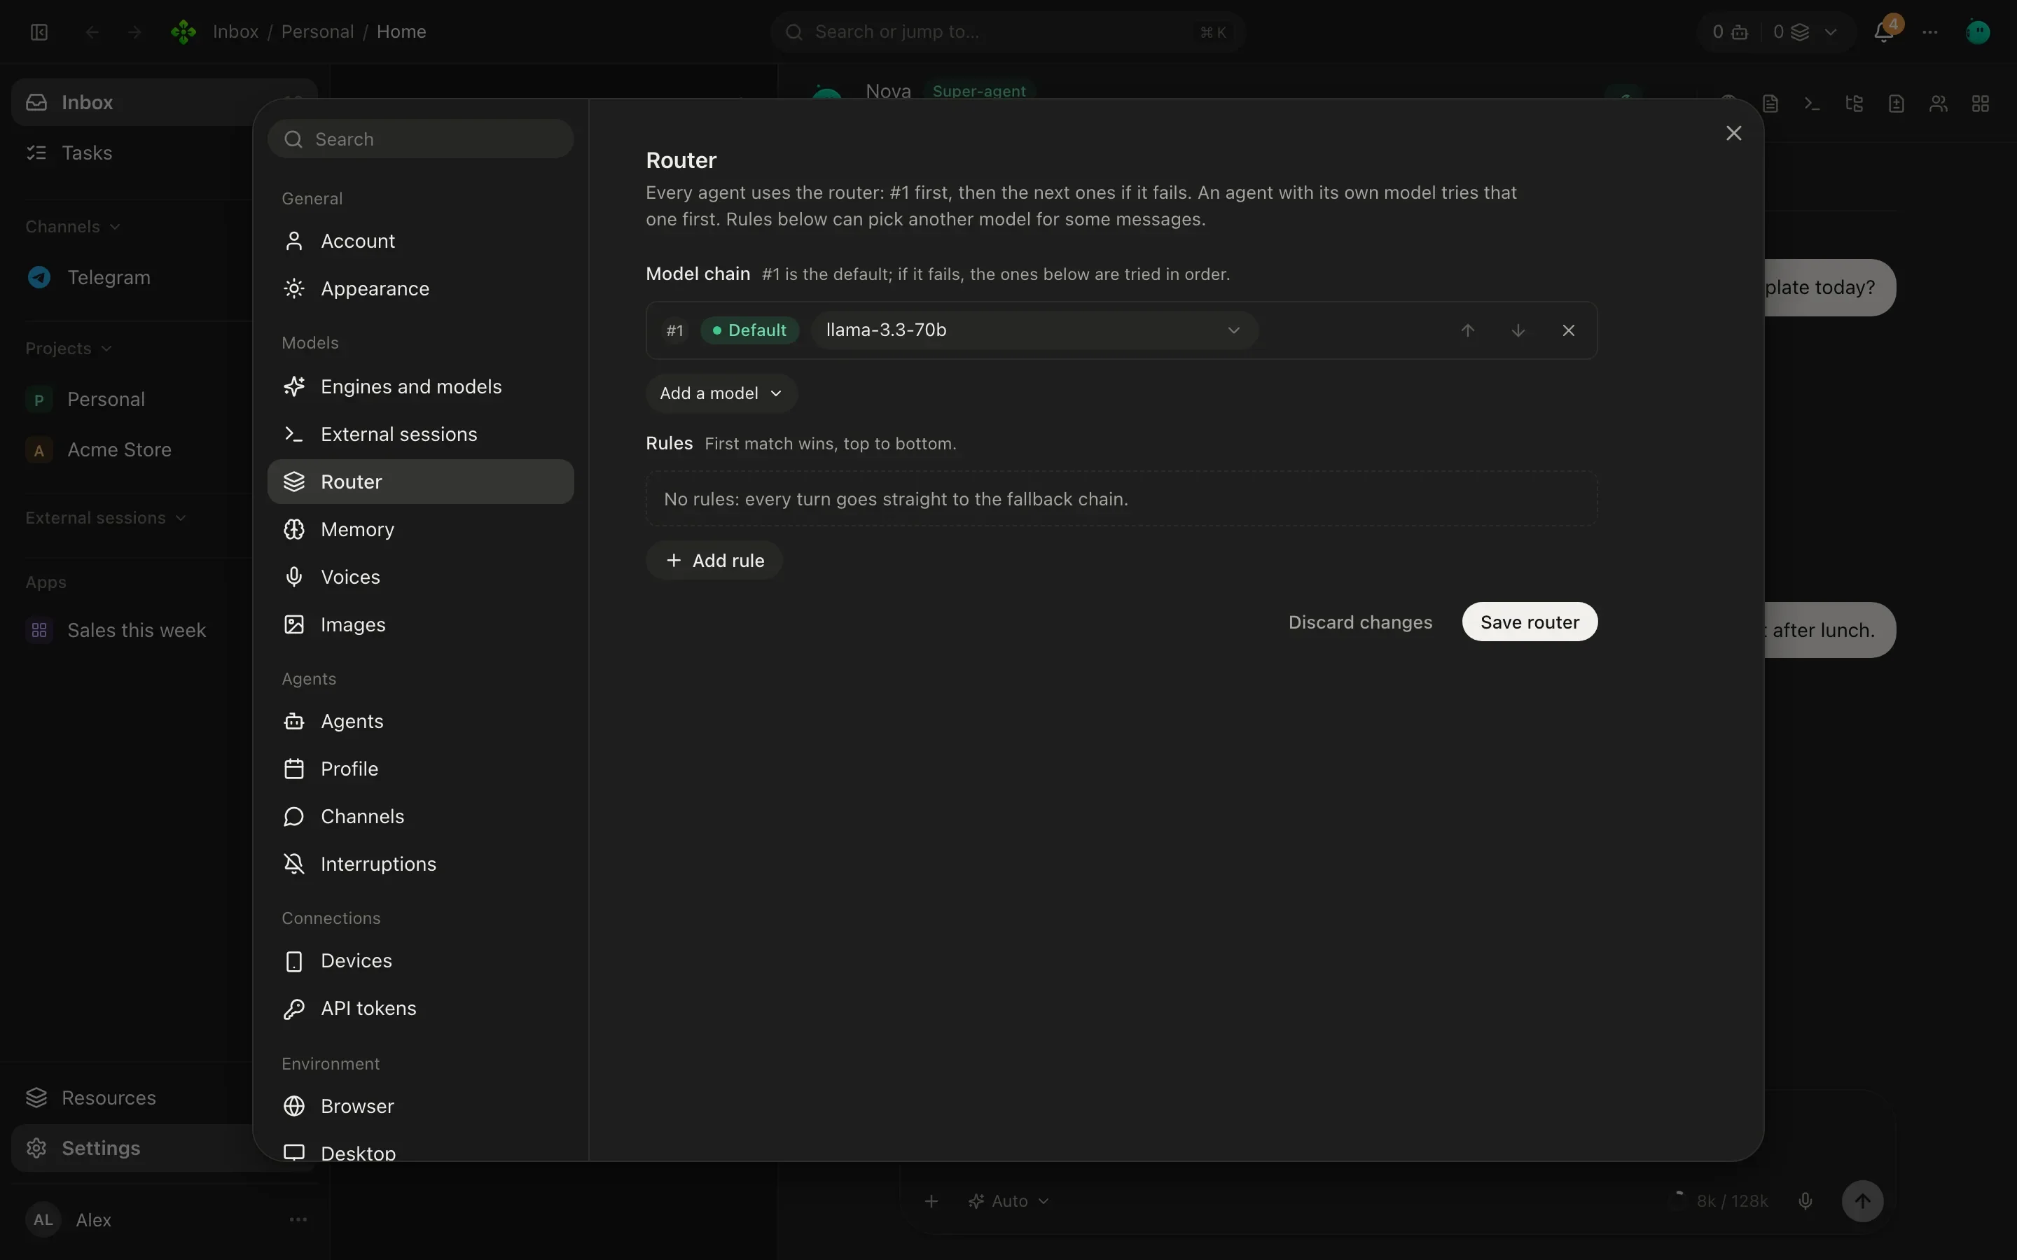Open Channels settings
This screenshot has width=2017, height=1260.
(420, 815)
